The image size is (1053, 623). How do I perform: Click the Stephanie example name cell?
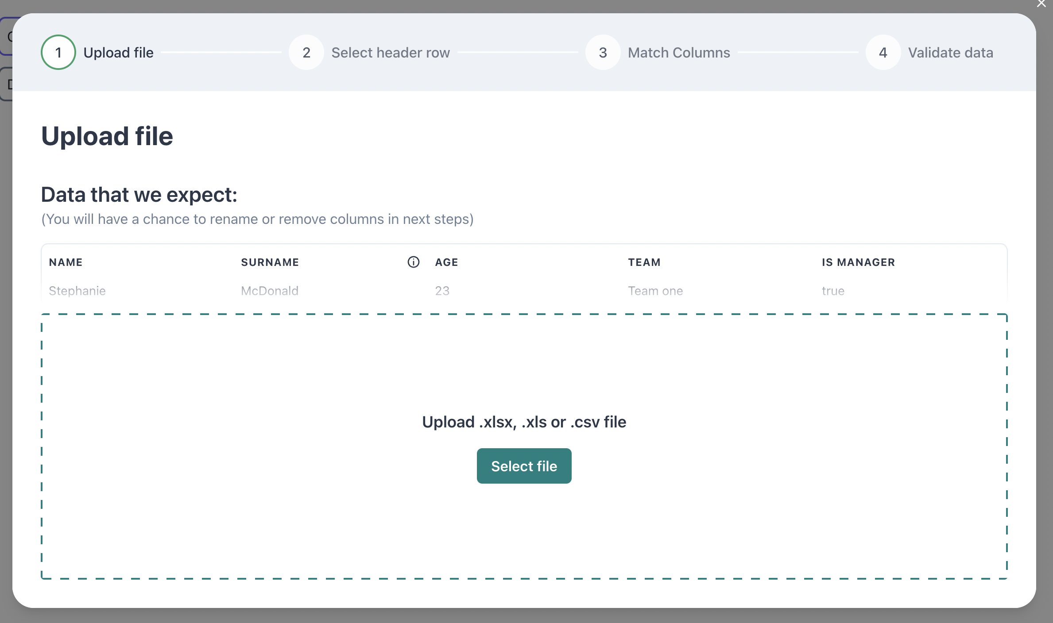click(x=77, y=290)
